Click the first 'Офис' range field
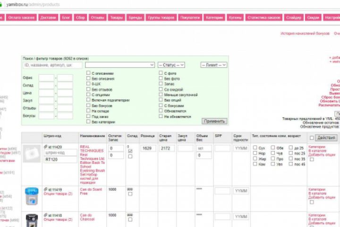Viewport: 340px width, 227px height. pyautogui.click(x=46, y=78)
